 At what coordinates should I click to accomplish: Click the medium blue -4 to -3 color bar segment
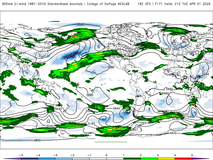pos(47,159)
